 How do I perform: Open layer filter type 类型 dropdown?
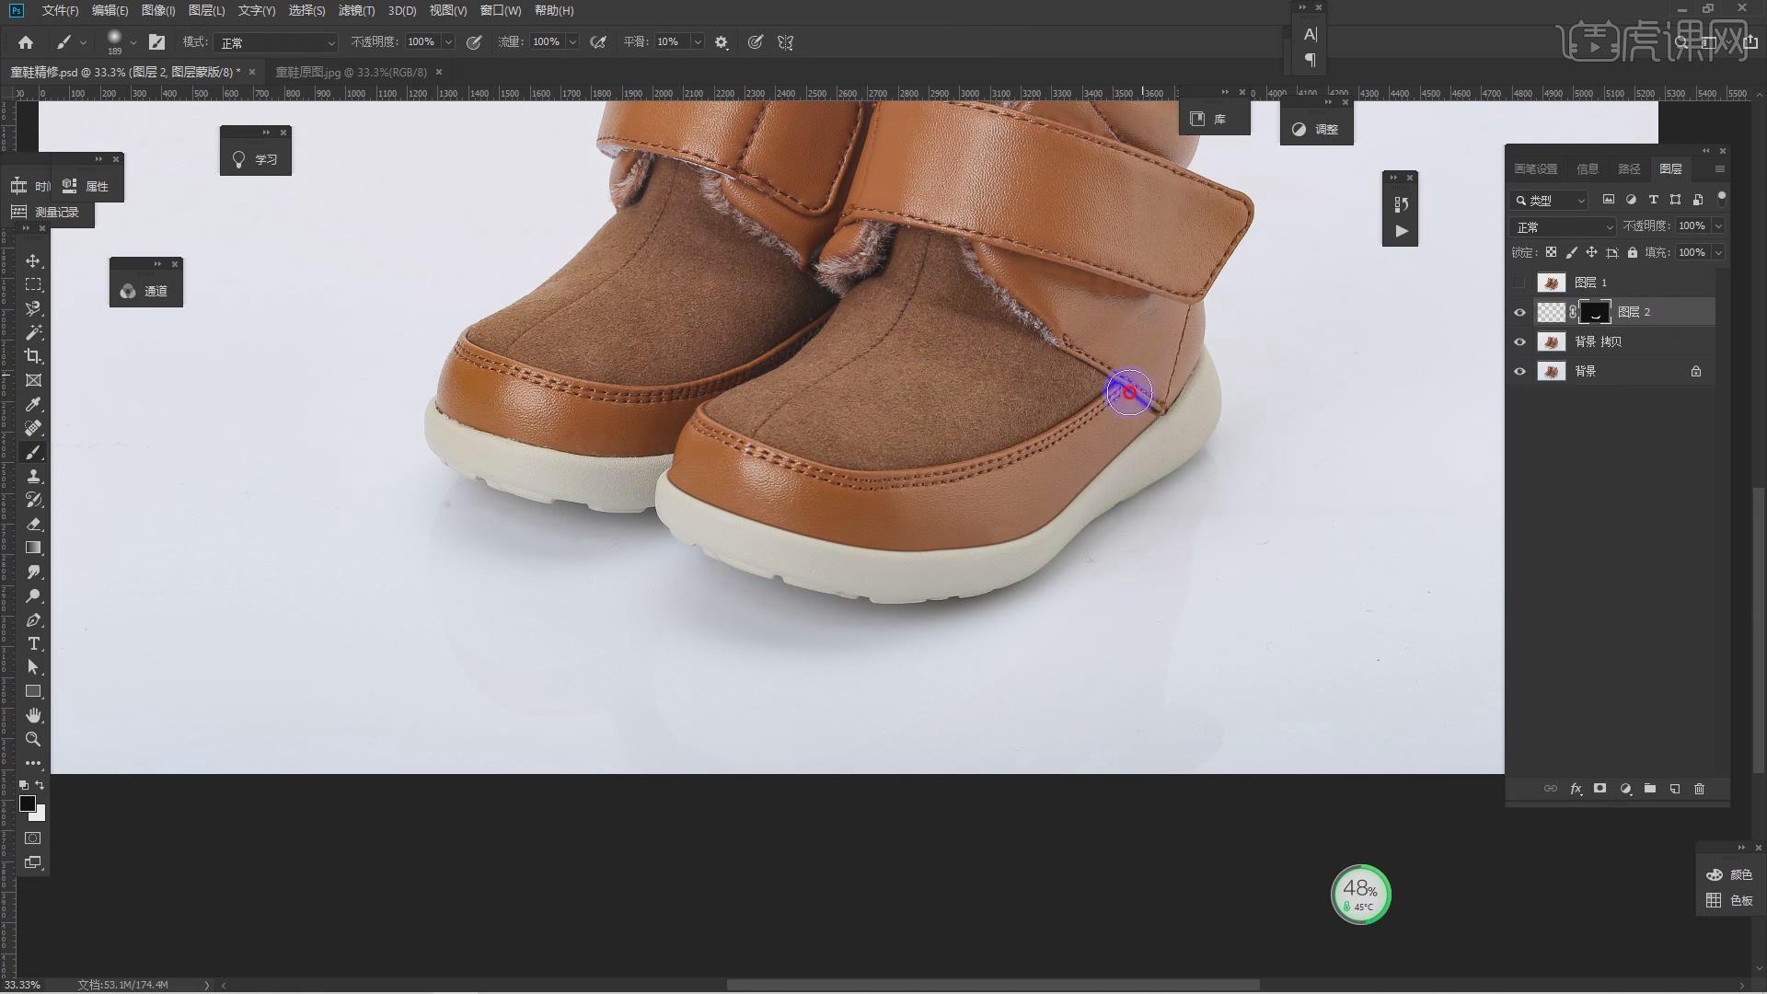point(1550,200)
